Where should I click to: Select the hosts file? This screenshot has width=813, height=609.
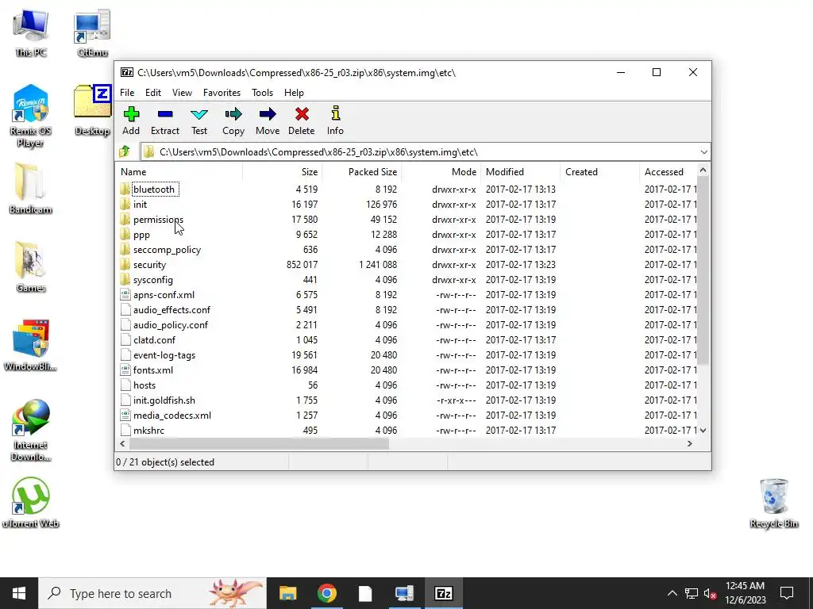click(x=144, y=385)
